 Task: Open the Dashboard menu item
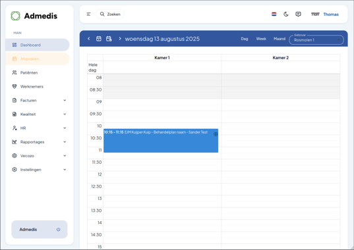click(x=38, y=45)
